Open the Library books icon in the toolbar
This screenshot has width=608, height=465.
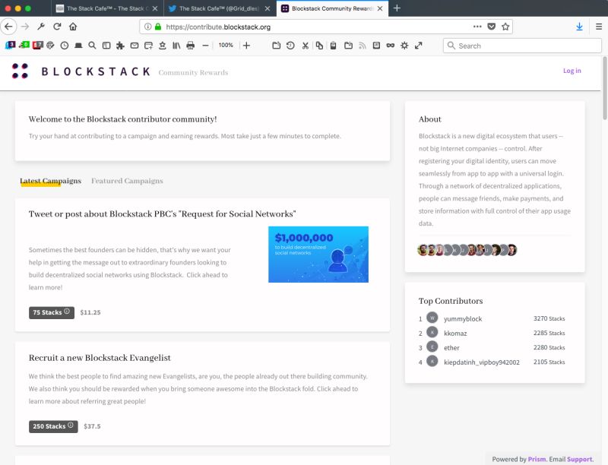[176, 45]
